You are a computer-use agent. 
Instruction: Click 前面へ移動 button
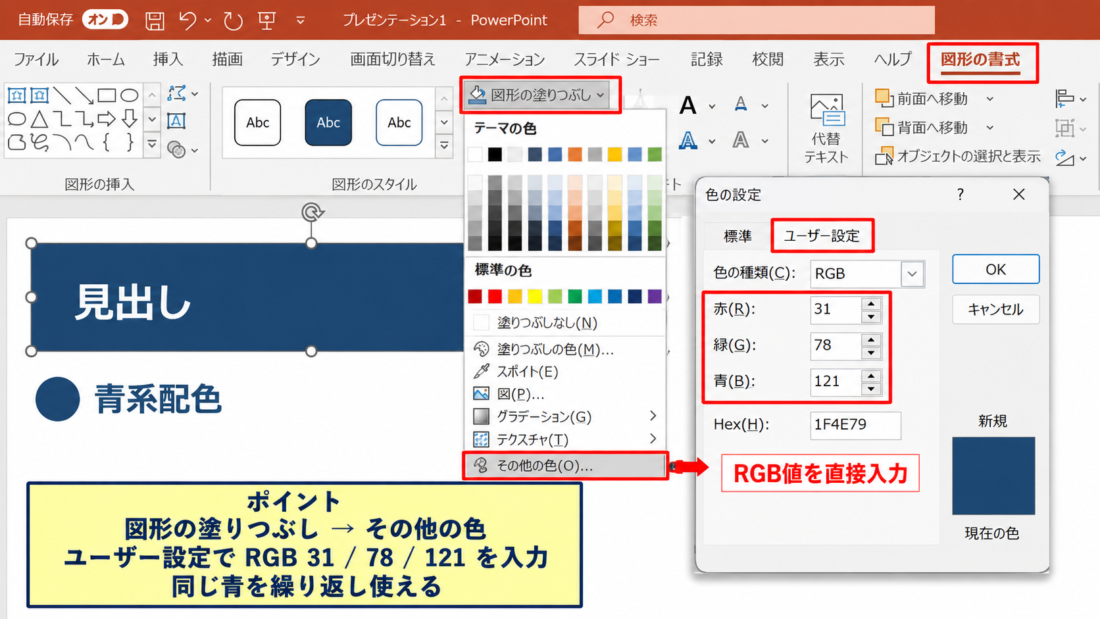pos(922,99)
